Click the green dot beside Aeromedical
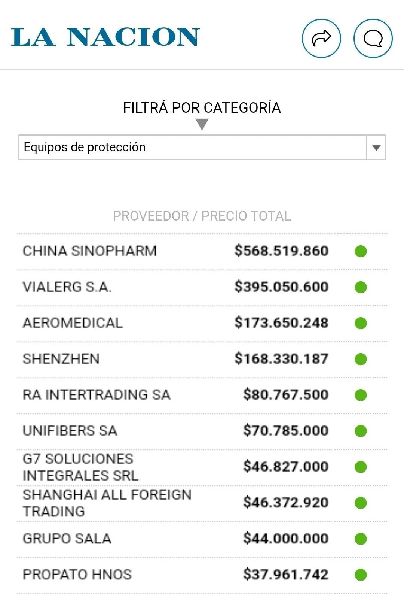 pos(361,323)
